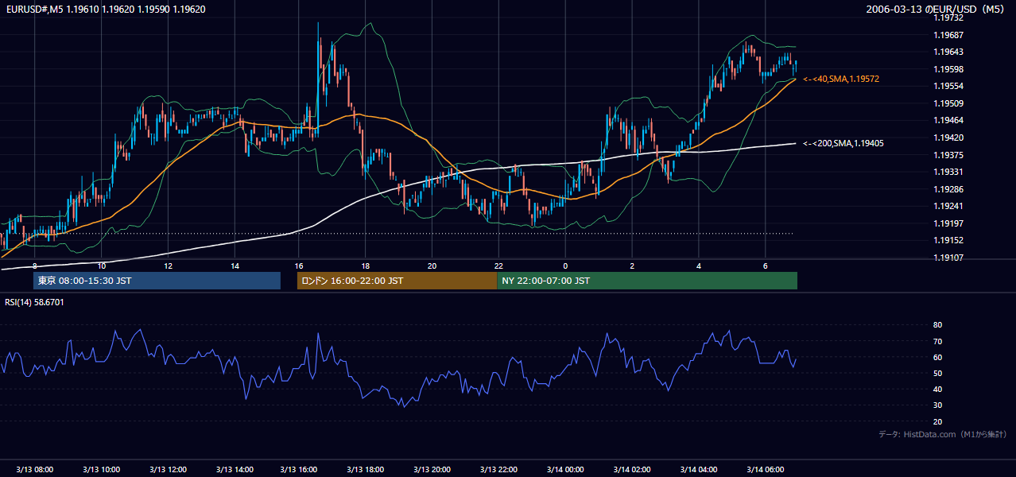Image resolution: width=1016 pixels, height=477 pixels.
Task: Click the 3/13 14:00 date label
Action: click(235, 470)
